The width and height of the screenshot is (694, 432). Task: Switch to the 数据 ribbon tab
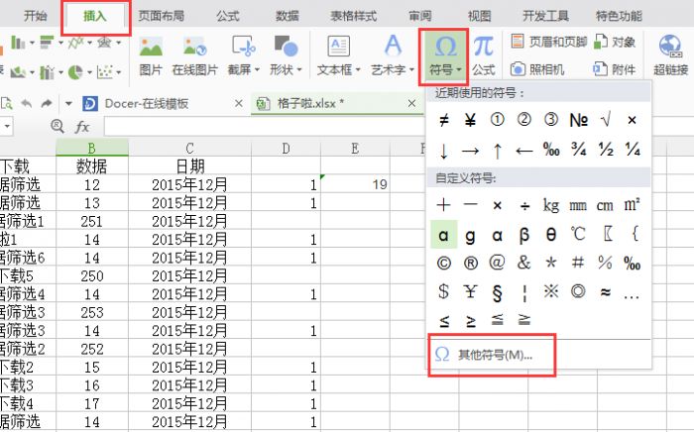pos(288,16)
